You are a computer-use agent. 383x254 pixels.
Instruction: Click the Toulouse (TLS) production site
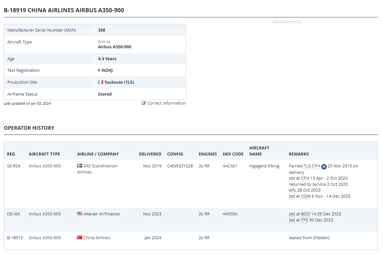click(119, 82)
